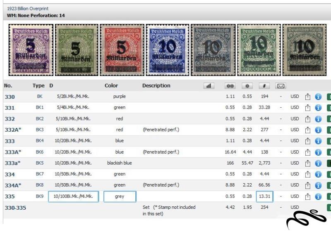Image resolution: width=331 pixels, height=234 pixels.
Task: Open the info icon for stamp 332A*
Action: tap(318, 130)
